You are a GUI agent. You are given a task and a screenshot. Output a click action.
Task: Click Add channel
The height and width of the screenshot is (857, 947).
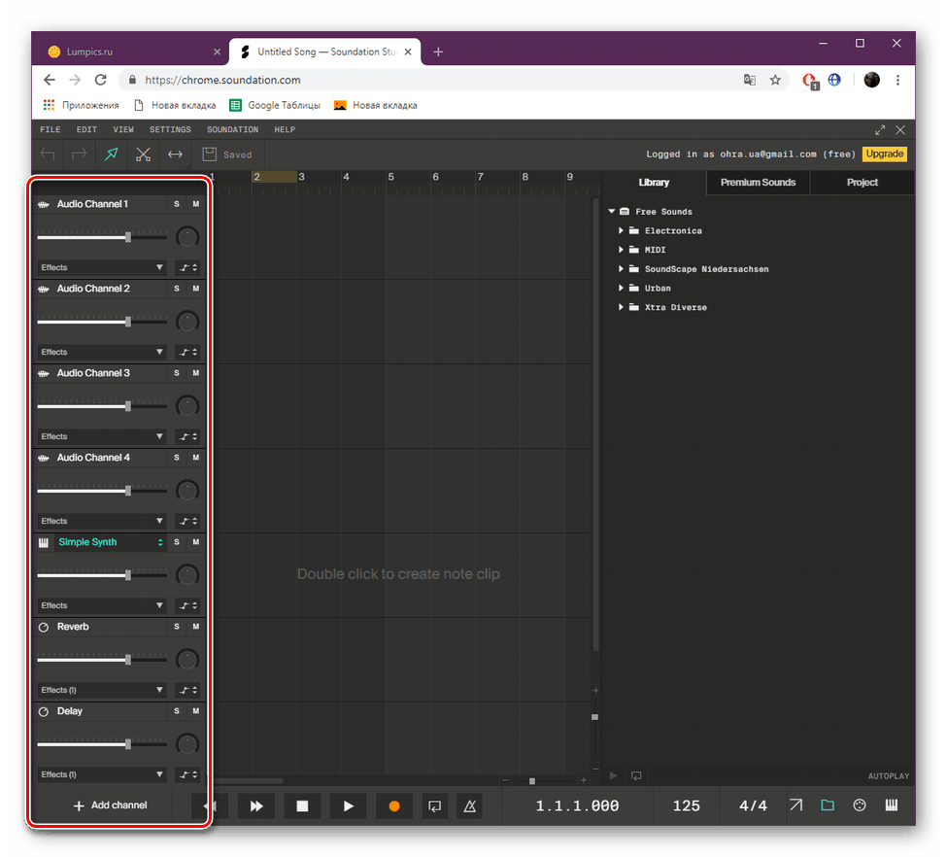[x=110, y=806]
